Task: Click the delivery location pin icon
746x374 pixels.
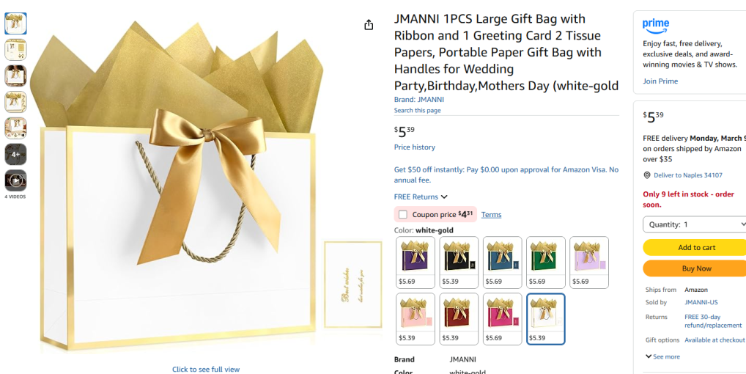Action: coord(647,175)
